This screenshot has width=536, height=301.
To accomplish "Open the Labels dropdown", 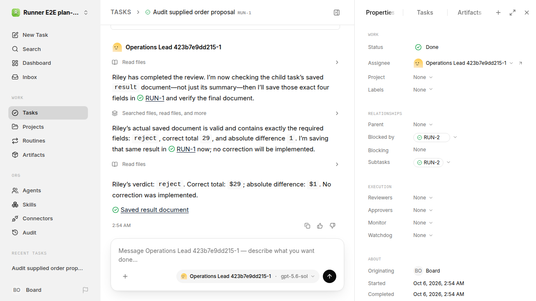I will 423,90.
